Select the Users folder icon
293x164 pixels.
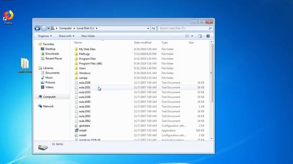point(76,68)
